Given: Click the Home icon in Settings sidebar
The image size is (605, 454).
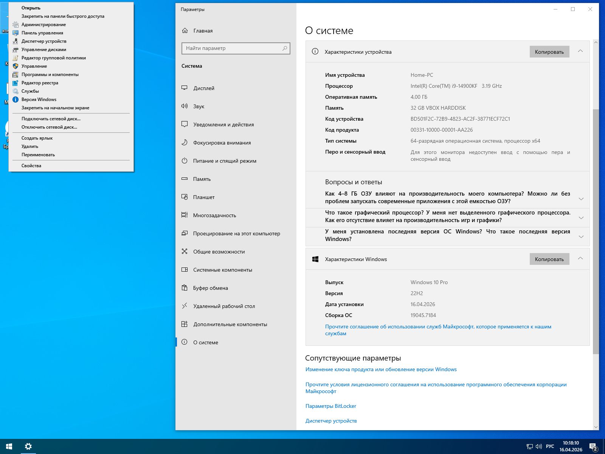Looking at the screenshot, I should tap(185, 31).
